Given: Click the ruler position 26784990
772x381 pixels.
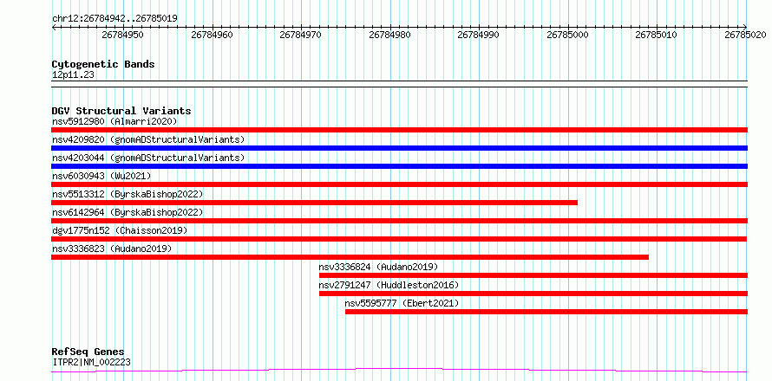Looking at the screenshot, I should pos(479,35).
